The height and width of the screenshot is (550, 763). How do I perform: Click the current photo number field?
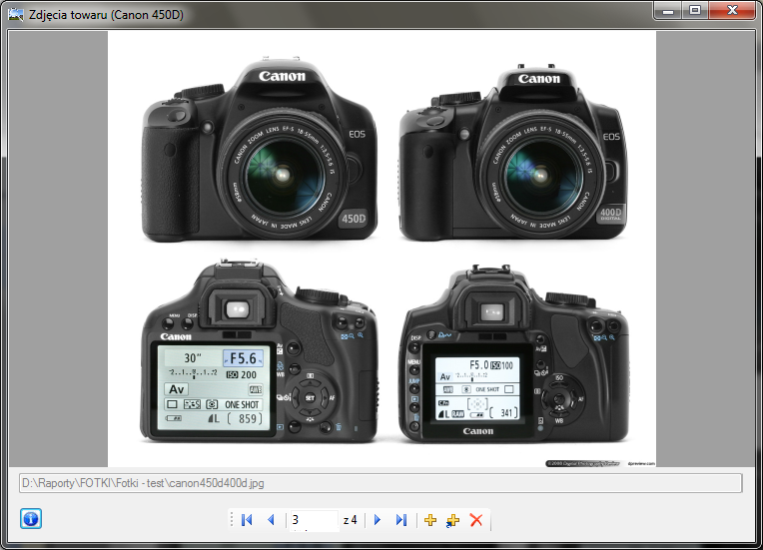pyautogui.click(x=314, y=520)
